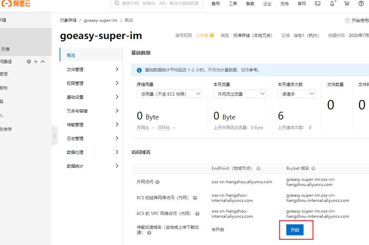
Task: Open the shopping cart icon
Action: 347,3
